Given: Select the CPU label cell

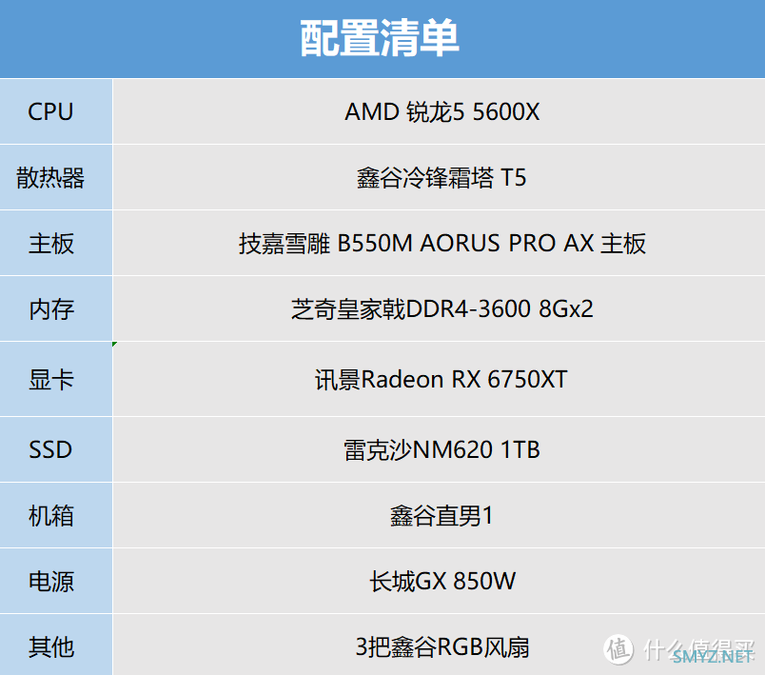Looking at the screenshot, I should click(x=56, y=111).
